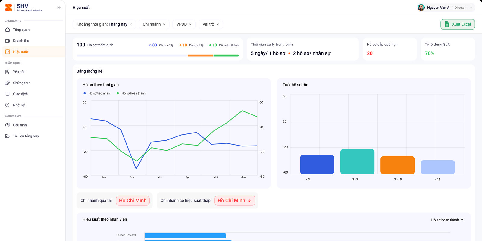This screenshot has height=241, width=482.
Task: Click the Esther Howard employee name
Action: click(x=126, y=235)
